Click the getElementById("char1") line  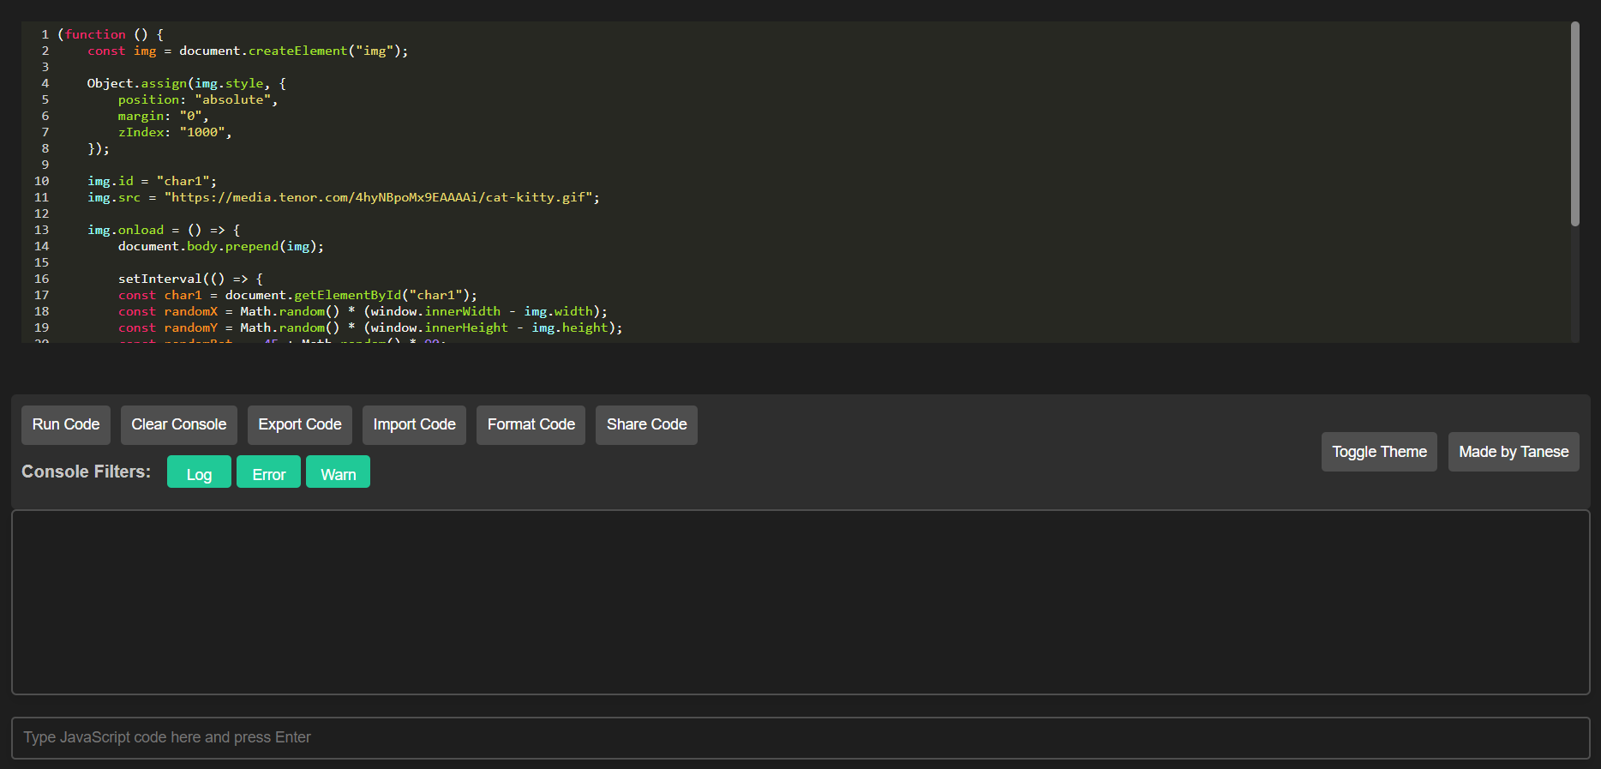click(297, 295)
